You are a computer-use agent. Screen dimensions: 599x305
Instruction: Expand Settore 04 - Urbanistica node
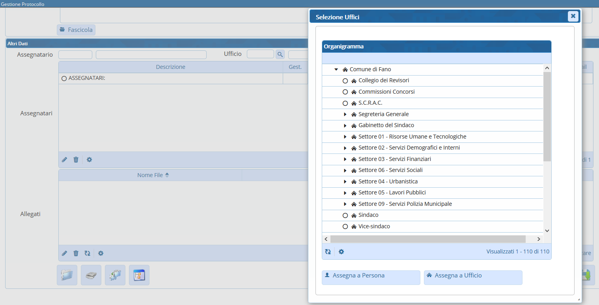(x=345, y=182)
